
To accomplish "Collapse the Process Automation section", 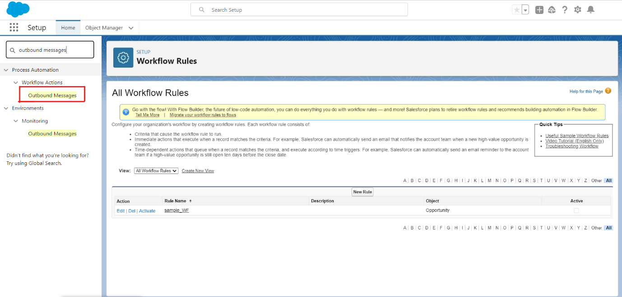I will [x=6, y=70].
